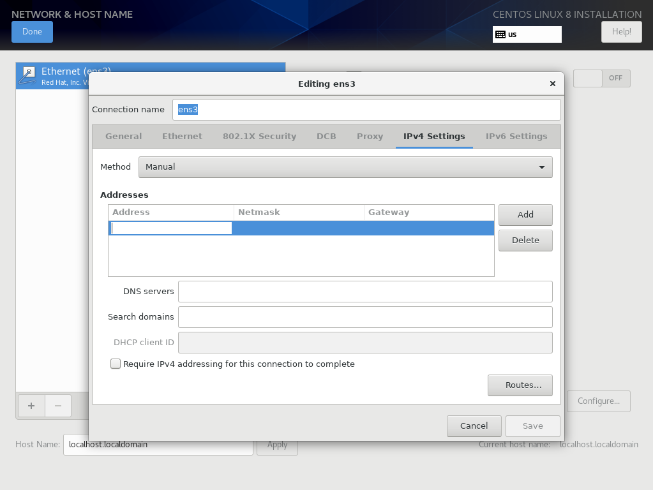Image resolution: width=653 pixels, height=490 pixels.
Task: Click the Address column header
Action: coord(171,212)
